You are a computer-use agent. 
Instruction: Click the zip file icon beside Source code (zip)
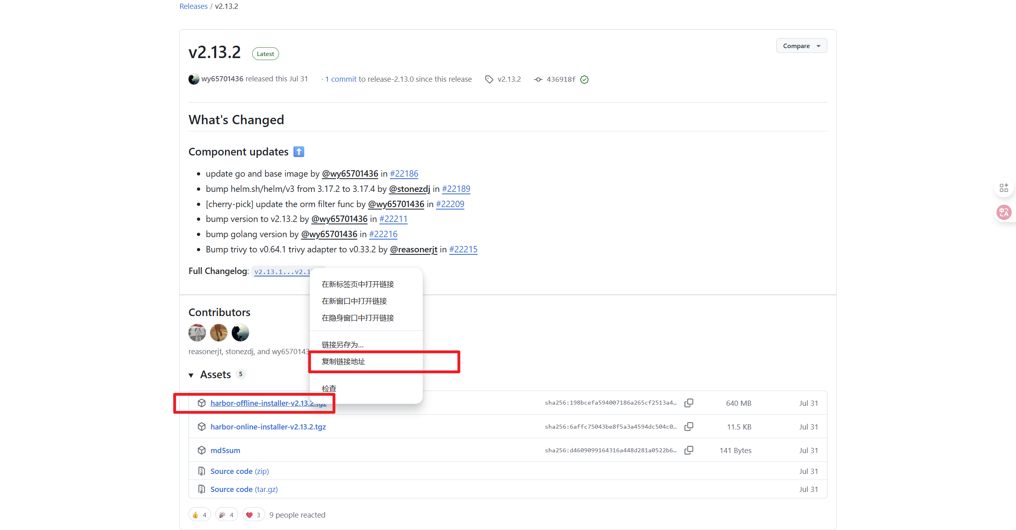tap(202, 471)
